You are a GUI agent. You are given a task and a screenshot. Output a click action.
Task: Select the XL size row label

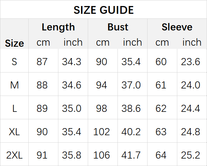(14, 132)
